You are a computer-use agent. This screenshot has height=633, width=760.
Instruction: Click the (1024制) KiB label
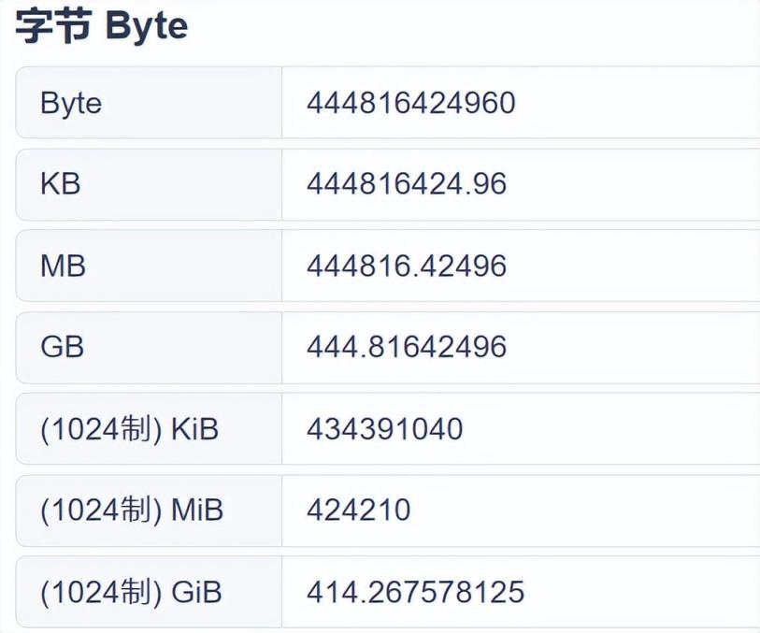(x=129, y=429)
